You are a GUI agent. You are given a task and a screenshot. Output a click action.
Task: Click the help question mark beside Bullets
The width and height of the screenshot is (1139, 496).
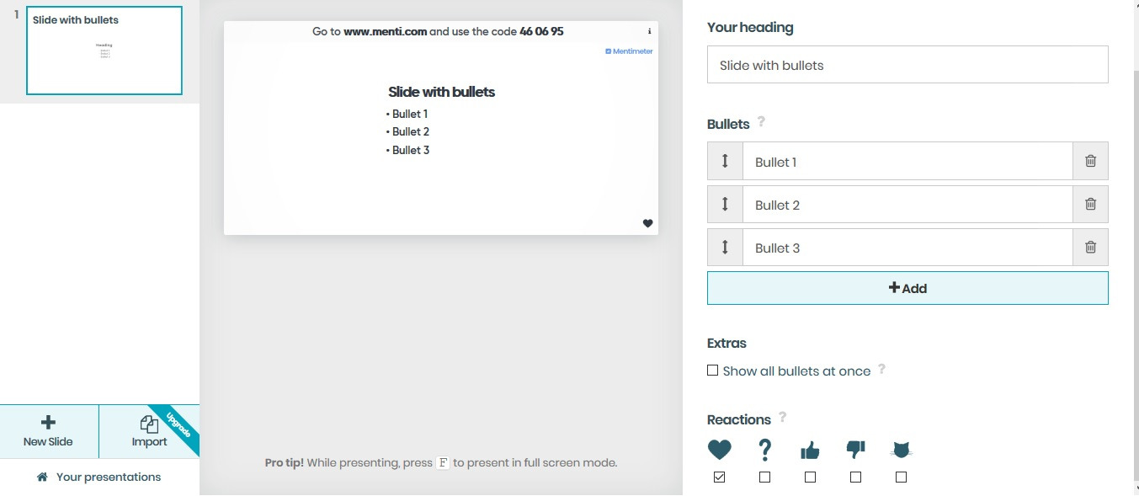click(761, 121)
